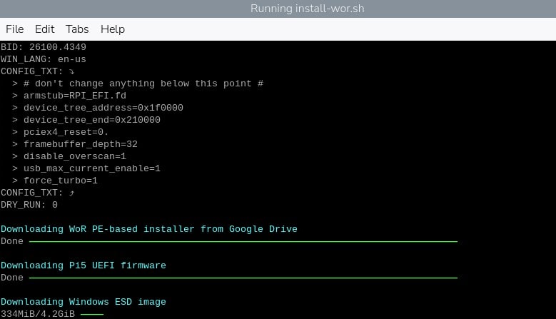
Task: Click the WoR installer completed progress bar
Action: [243, 242]
